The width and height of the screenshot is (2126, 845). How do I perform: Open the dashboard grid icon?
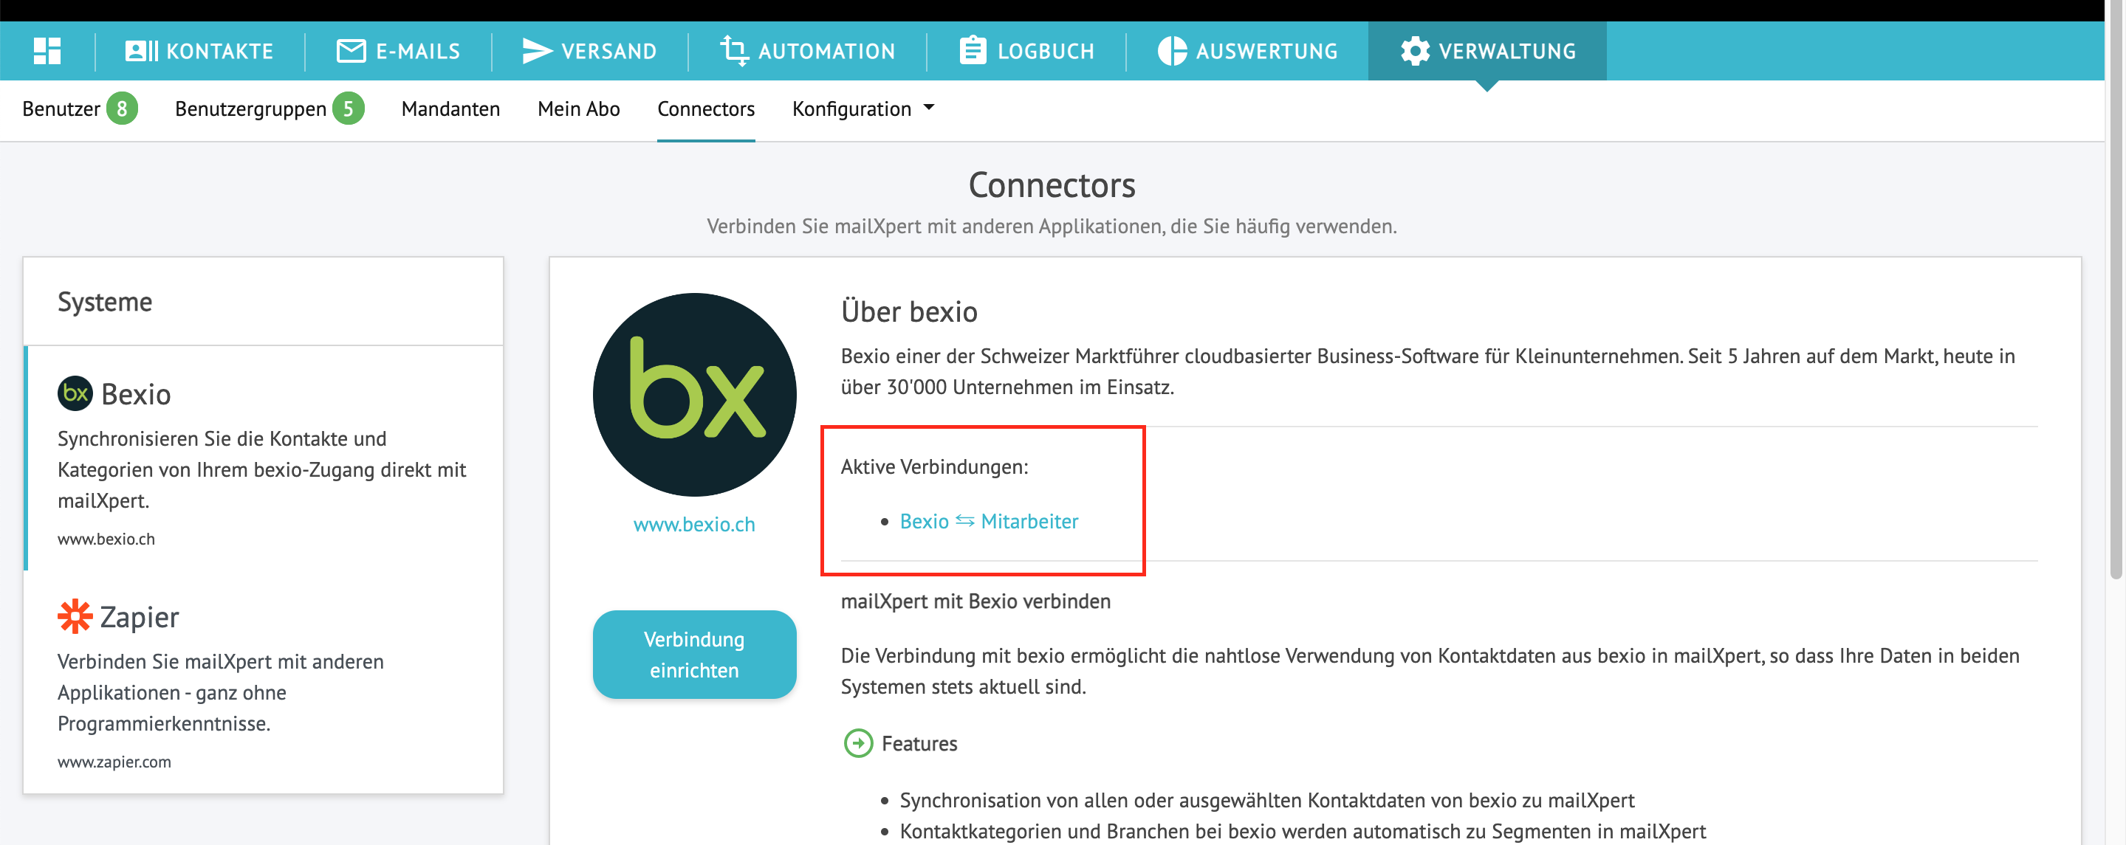pos(47,51)
